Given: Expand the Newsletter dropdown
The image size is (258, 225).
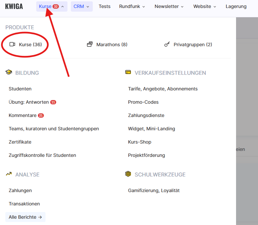Looking at the screenshot, I should [169, 6].
